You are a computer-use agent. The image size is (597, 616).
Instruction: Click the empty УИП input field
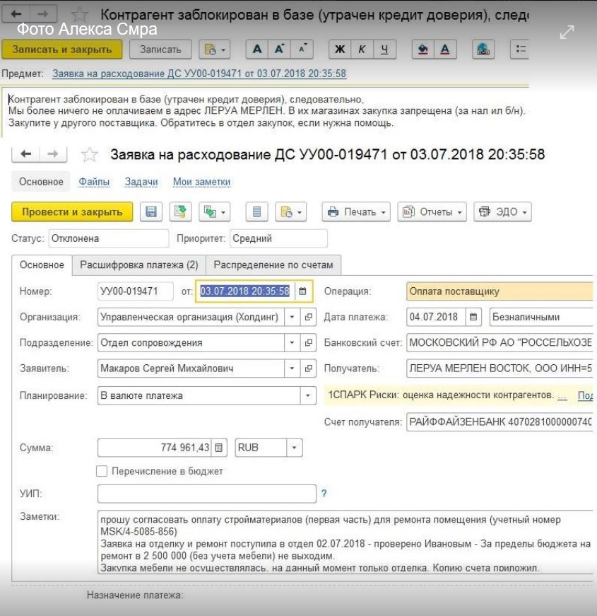[207, 494]
